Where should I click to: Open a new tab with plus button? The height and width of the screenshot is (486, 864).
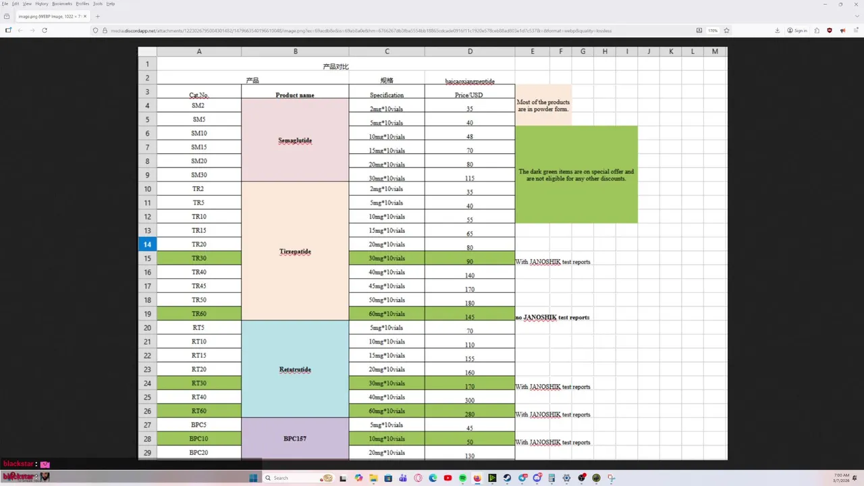click(98, 16)
